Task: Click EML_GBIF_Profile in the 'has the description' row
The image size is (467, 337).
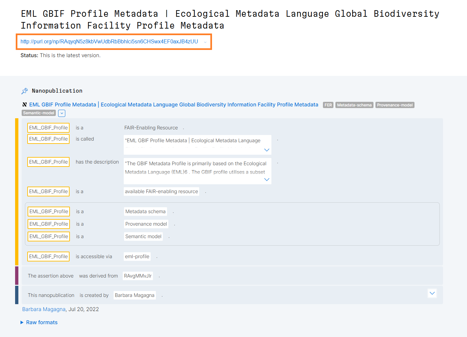Action: point(48,162)
